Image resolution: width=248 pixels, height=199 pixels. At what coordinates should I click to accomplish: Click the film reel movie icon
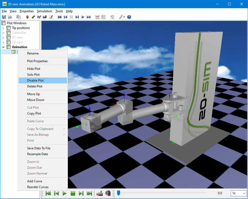(x=108, y=193)
